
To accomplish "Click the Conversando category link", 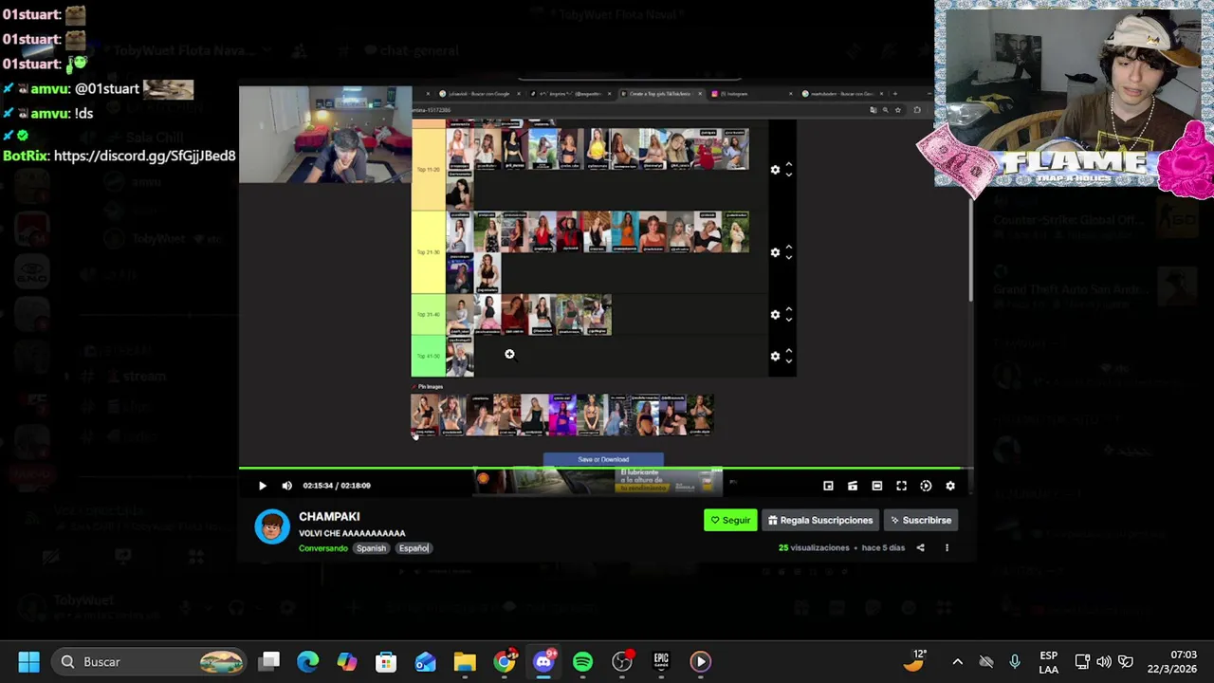I will (x=323, y=548).
